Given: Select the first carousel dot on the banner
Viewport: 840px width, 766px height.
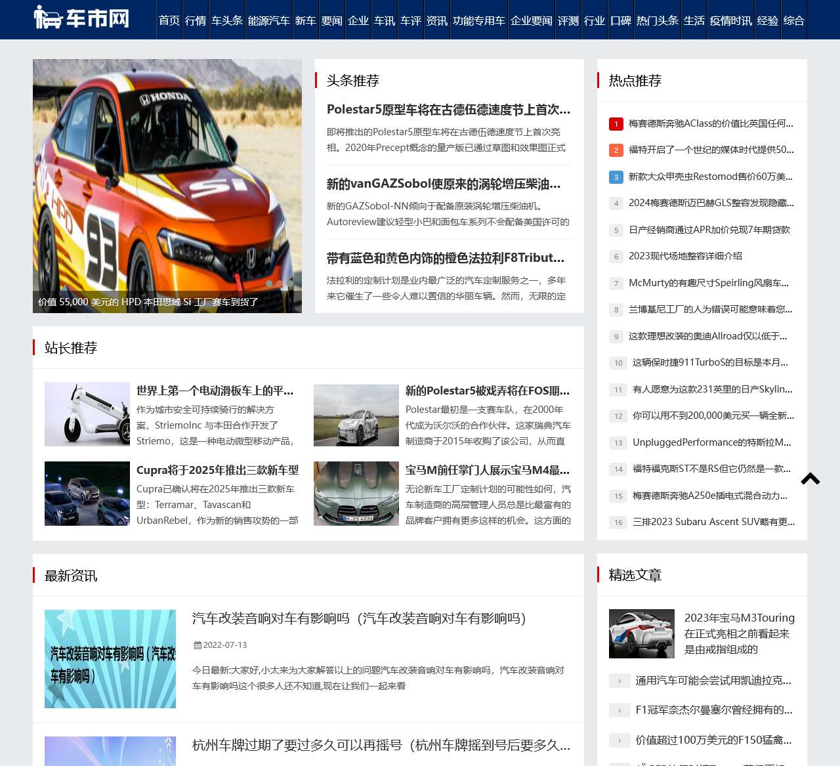Looking at the screenshot, I should coord(269,284).
